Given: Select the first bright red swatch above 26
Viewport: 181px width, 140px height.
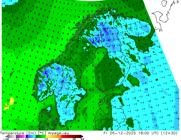Looking at the screenshot, I should (62, 136).
